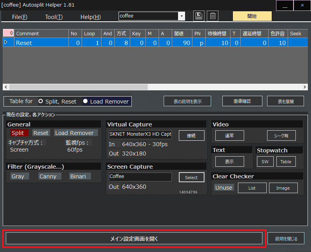Click the Select button in Screen Capture
This screenshot has width=311, height=252.
click(191, 177)
